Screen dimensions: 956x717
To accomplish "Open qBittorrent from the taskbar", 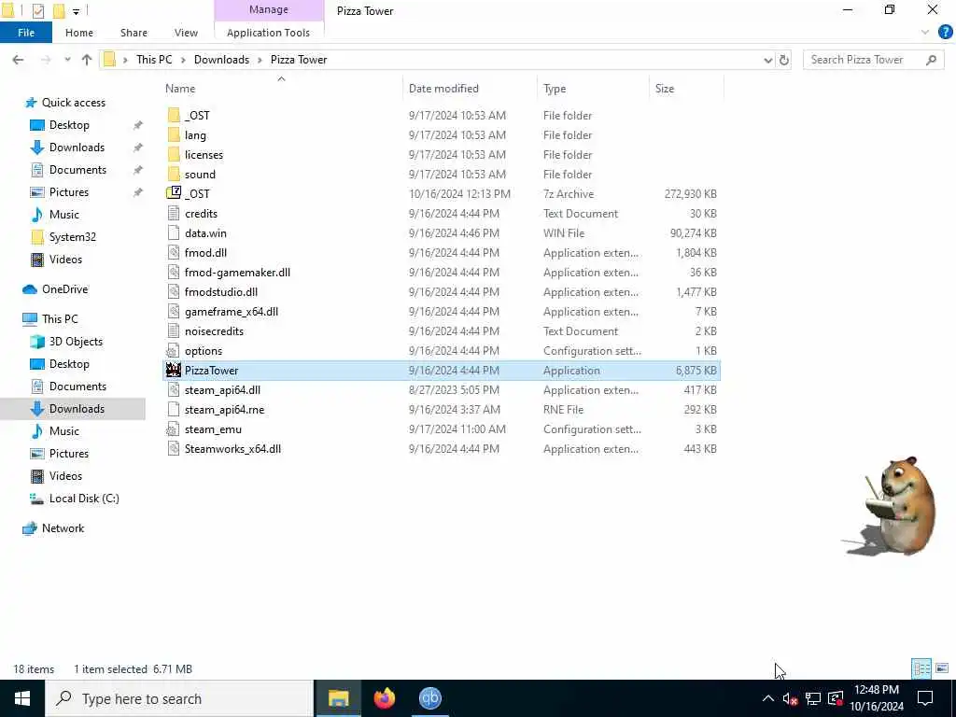I will 429,698.
